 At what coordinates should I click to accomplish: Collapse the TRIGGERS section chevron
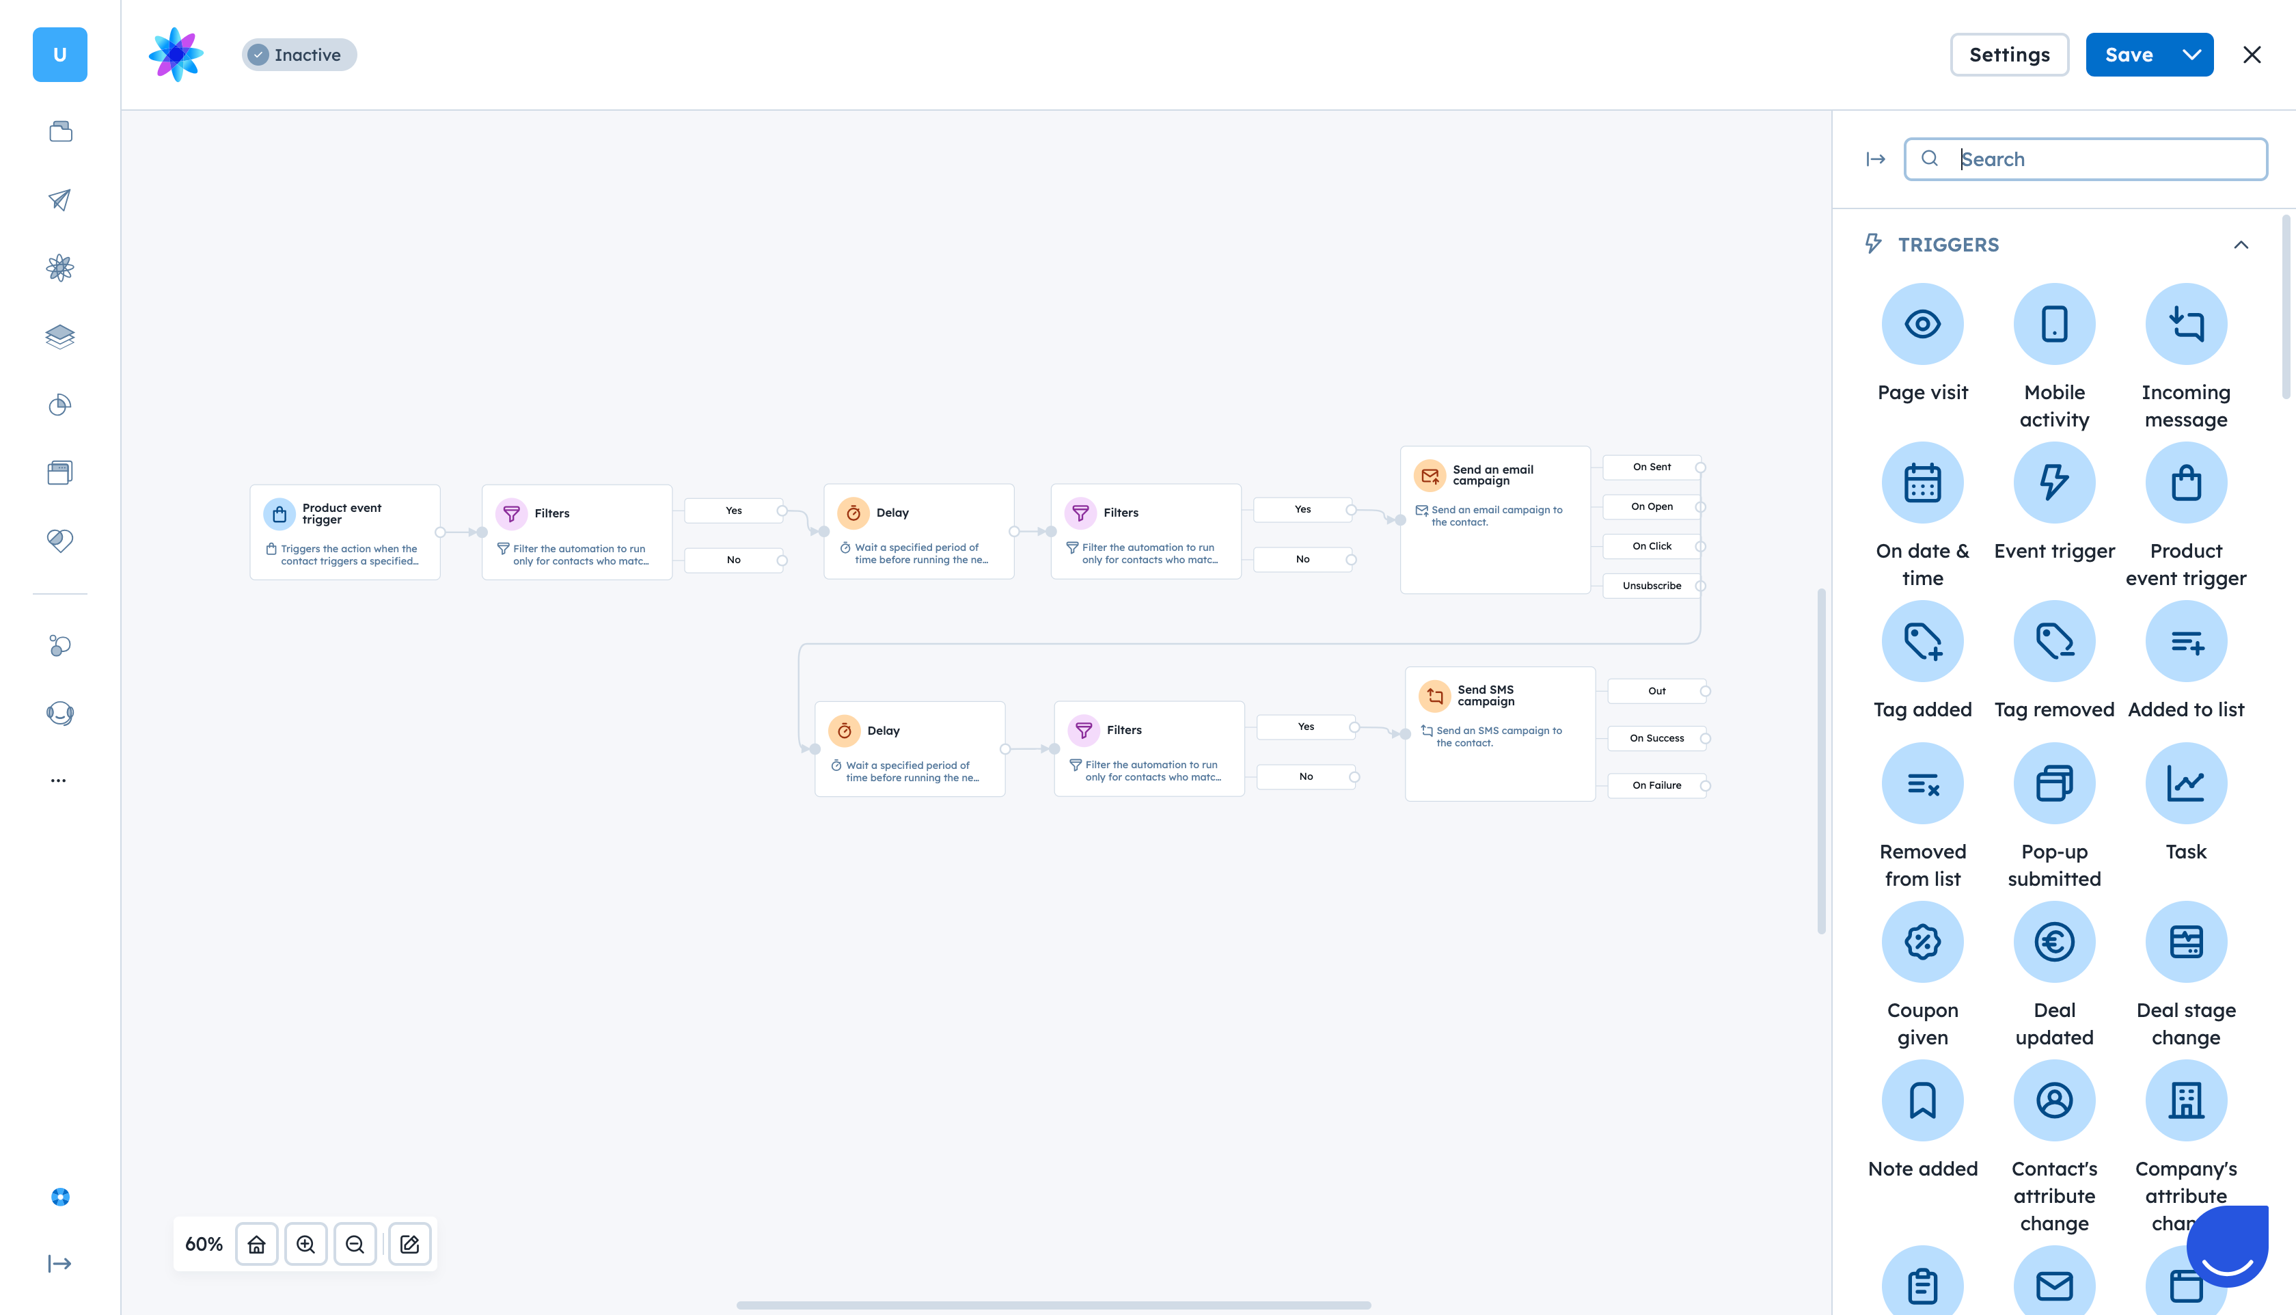click(x=2240, y=245)
